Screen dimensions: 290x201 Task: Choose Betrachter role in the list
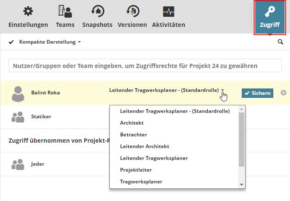(x=133, y=135)
